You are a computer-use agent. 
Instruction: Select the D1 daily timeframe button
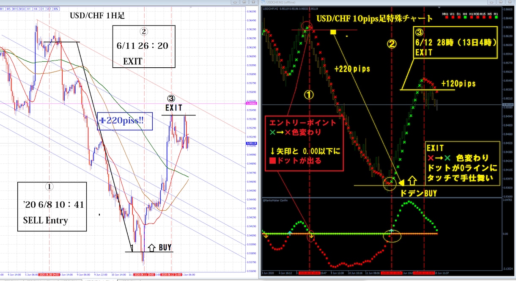point(43,8)
